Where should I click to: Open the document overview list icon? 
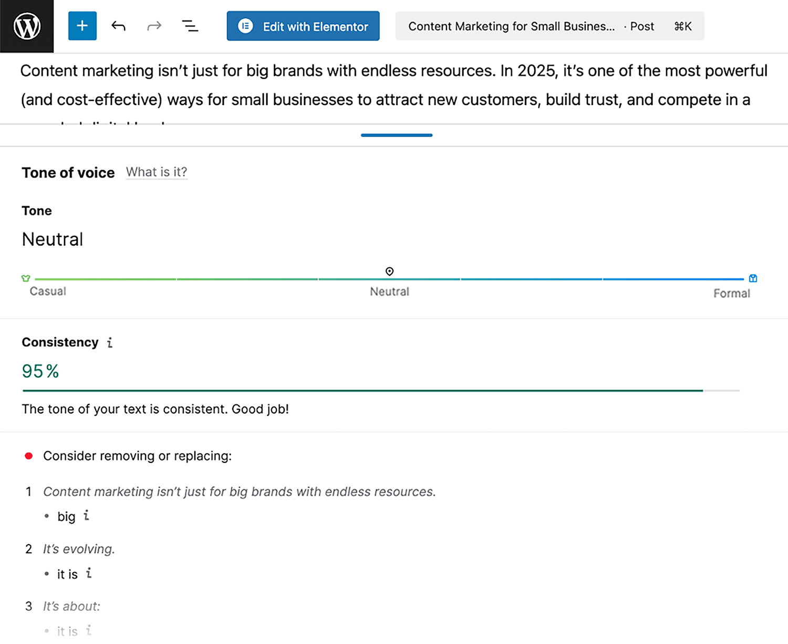(190, 26)
